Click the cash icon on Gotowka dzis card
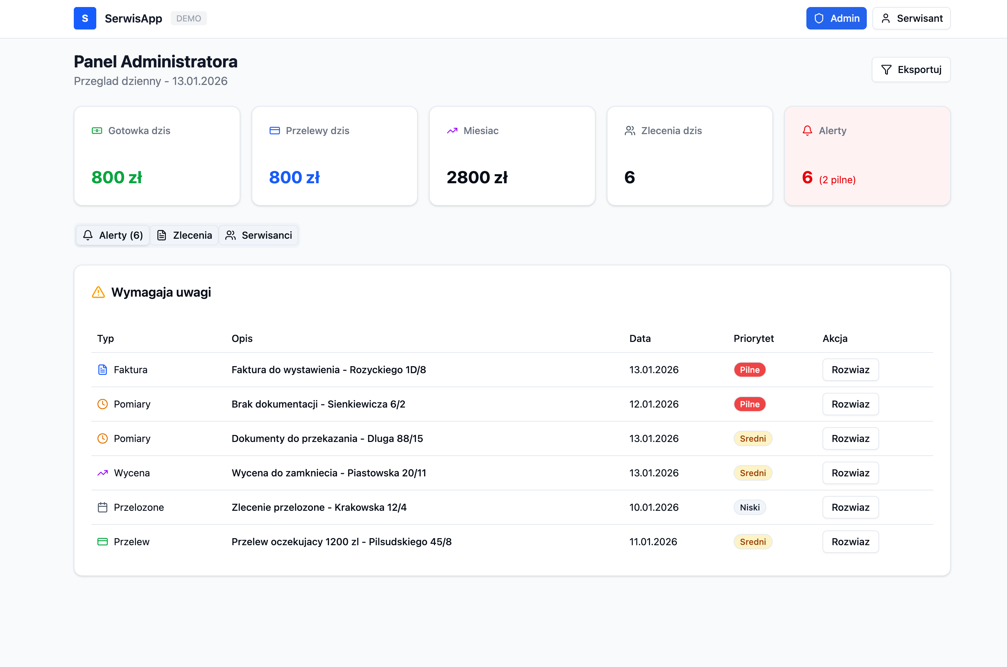Viewport: 1007px width, 667px height. (97, 131)
